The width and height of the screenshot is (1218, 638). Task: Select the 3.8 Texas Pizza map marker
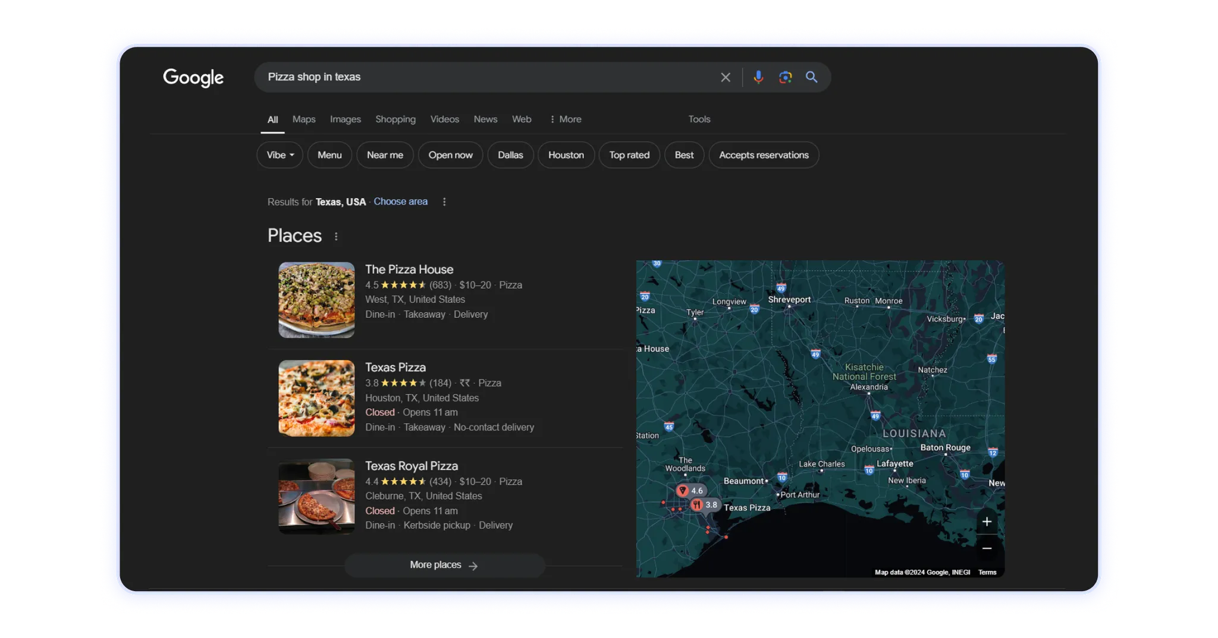click(697, 505)
